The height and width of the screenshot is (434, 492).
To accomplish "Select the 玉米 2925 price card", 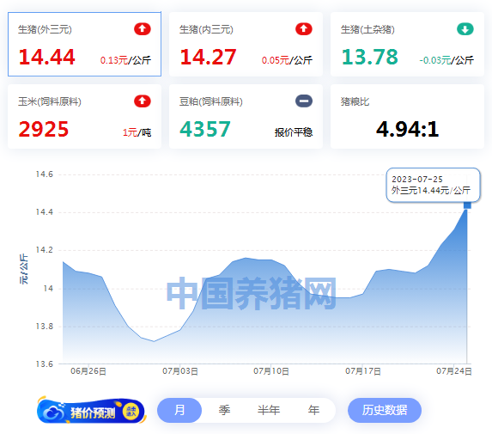I will 84,117.
